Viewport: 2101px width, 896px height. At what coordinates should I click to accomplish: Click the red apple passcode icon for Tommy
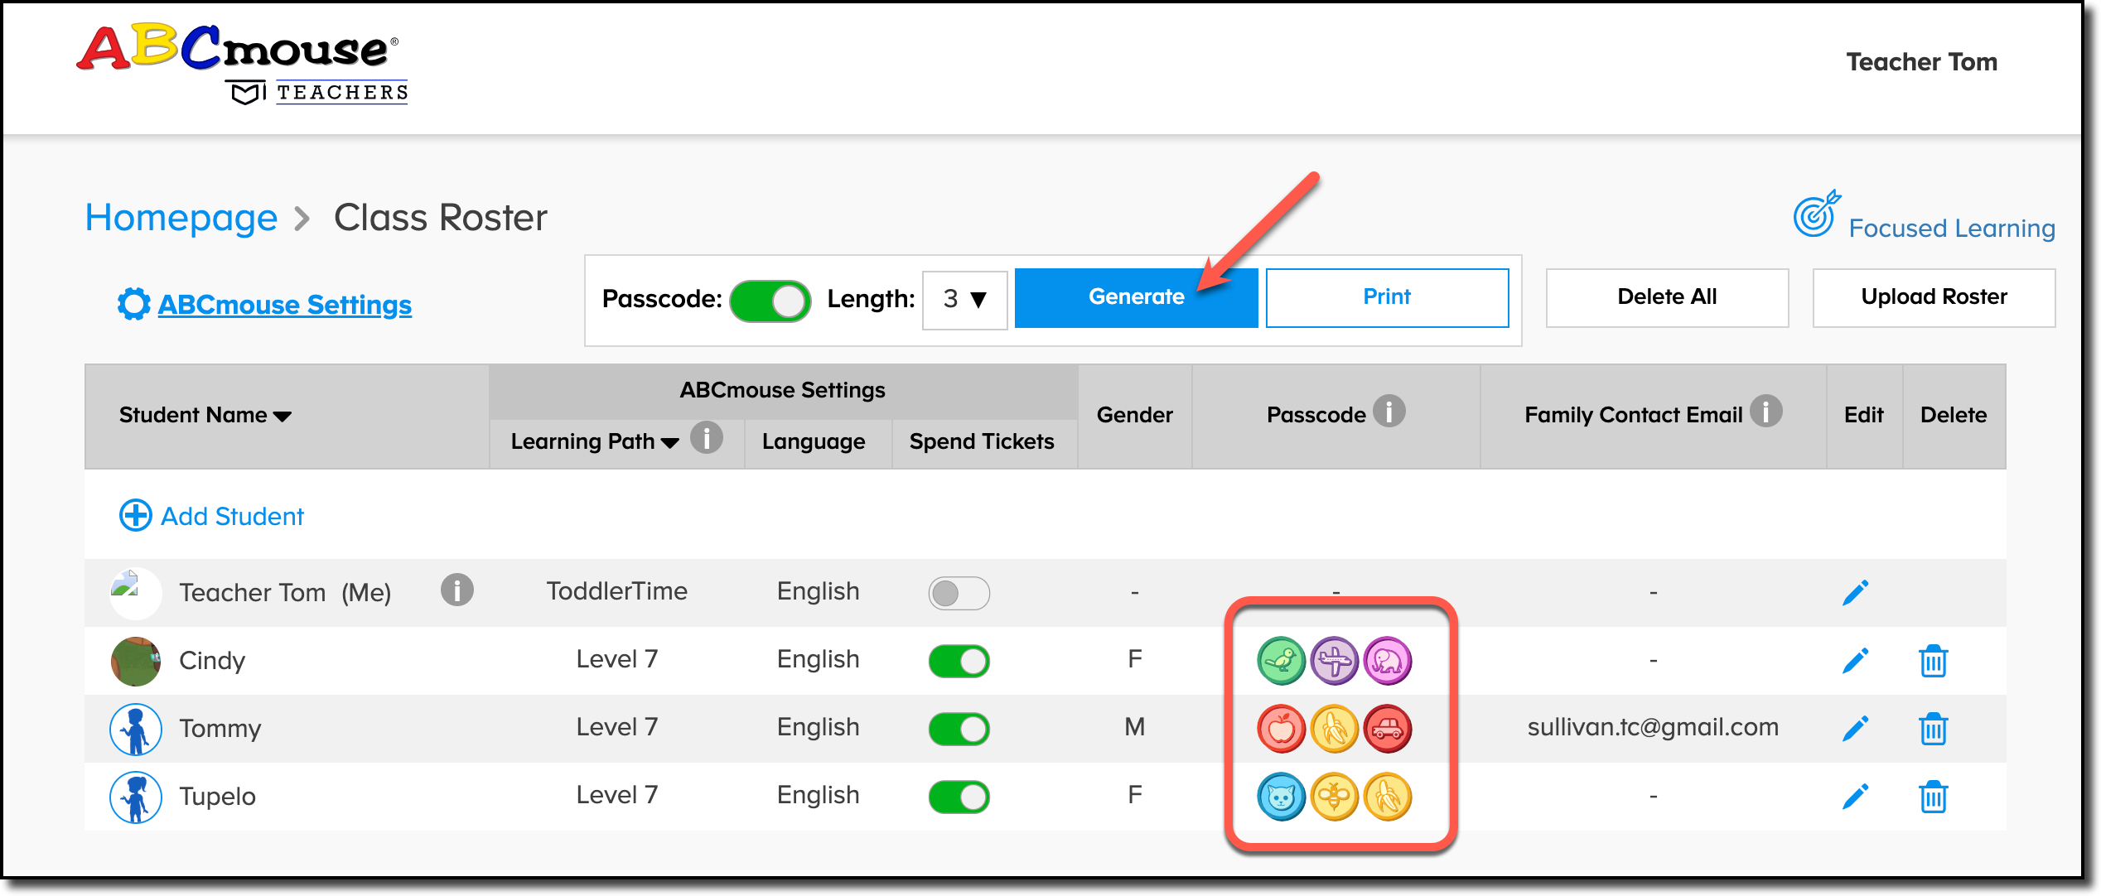point(1282,729)
